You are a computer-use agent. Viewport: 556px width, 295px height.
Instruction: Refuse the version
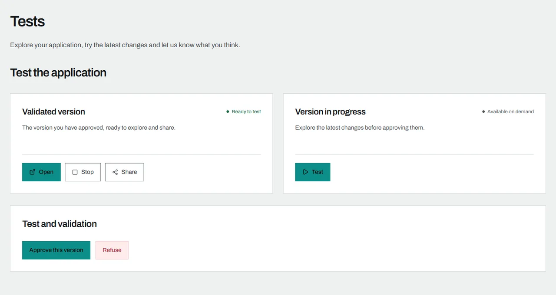(112, 250)
